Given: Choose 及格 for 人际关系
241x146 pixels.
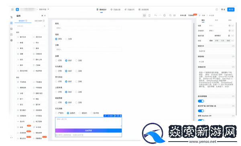Looking at the screenshot, I should point(76,92).
